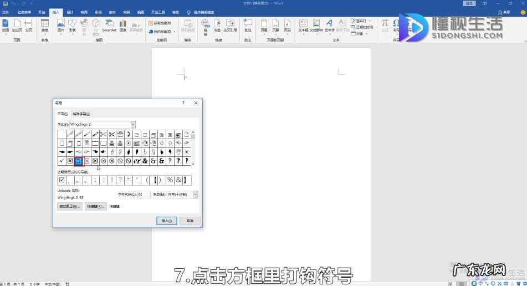Click the smiley feedback icon

(x=523, y=12)
